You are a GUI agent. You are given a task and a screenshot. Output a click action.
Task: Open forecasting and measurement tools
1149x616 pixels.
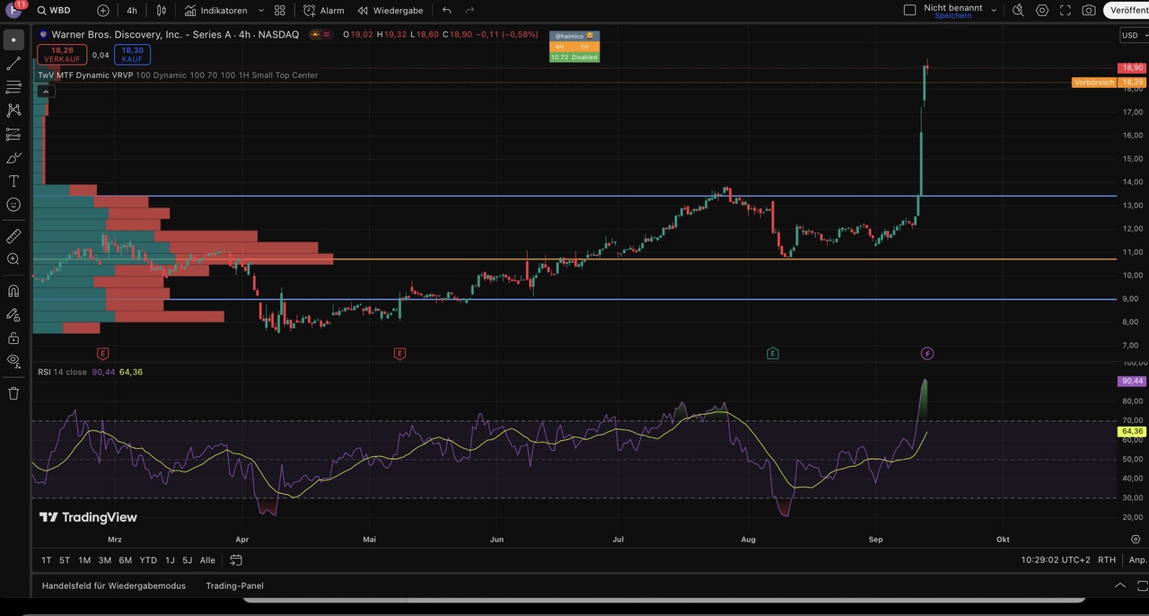click(13, 134)
